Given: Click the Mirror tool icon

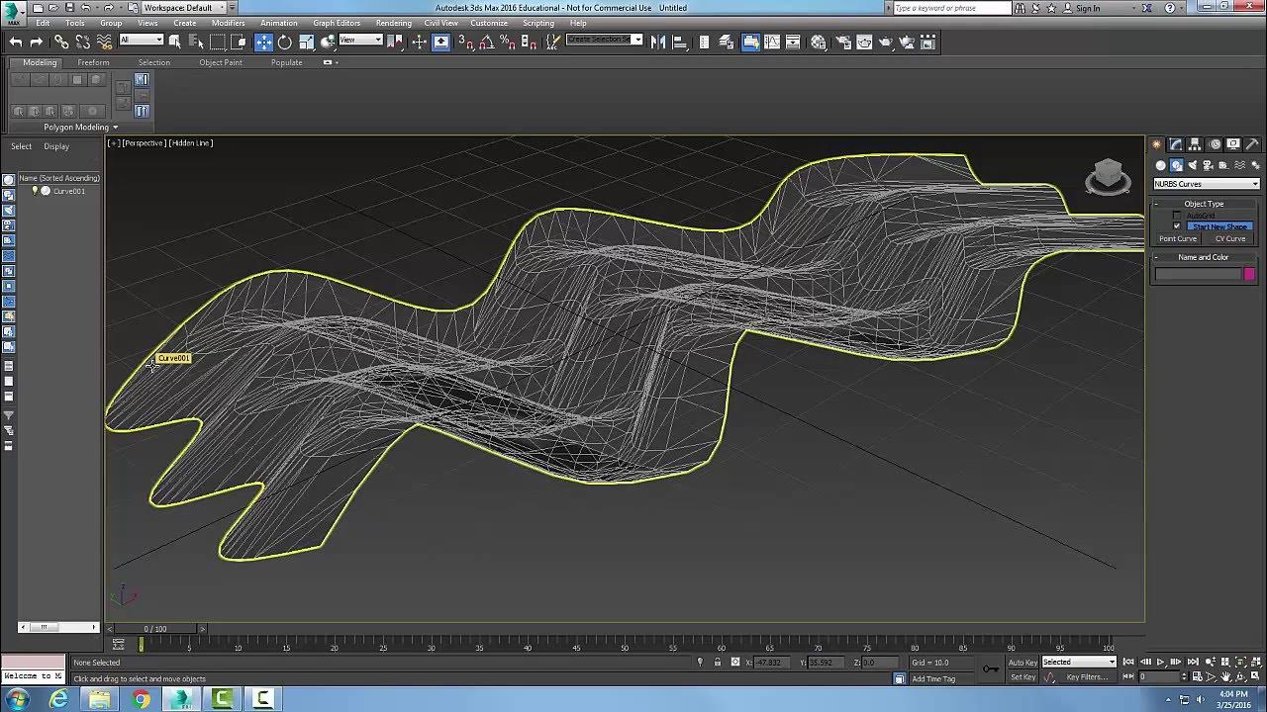Looking at the screenshot, I should click(658, 42).
